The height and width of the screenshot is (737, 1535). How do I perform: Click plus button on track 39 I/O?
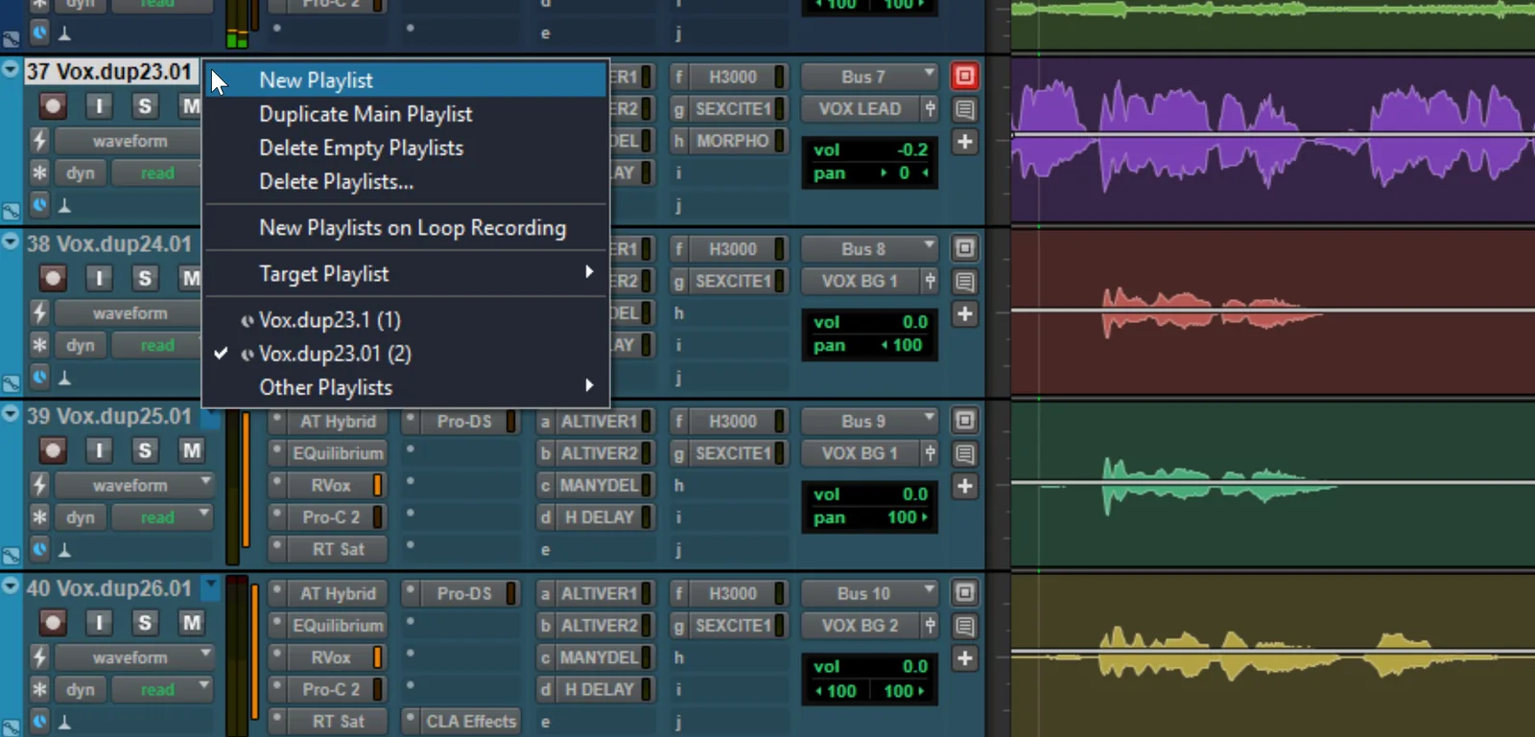point(964,486)
